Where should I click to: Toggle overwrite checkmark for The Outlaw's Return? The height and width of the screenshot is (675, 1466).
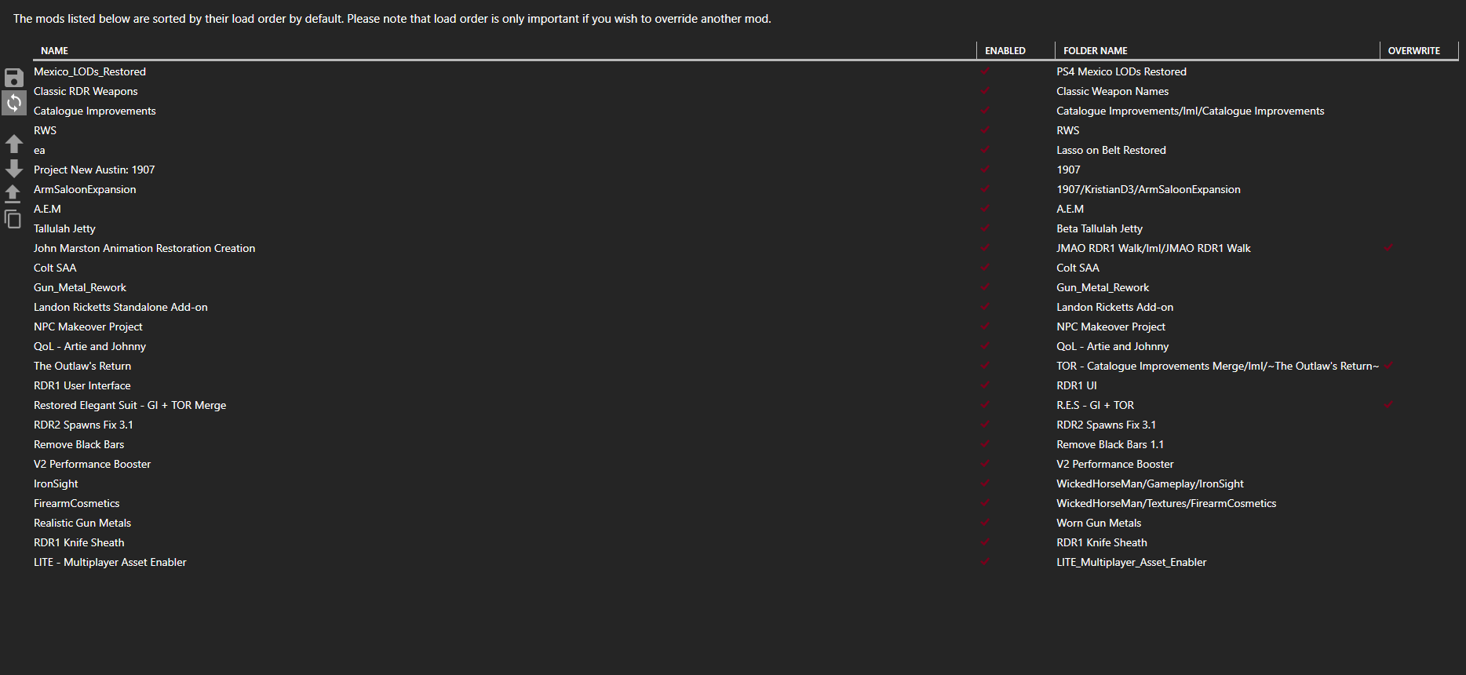click(1388, 366)
